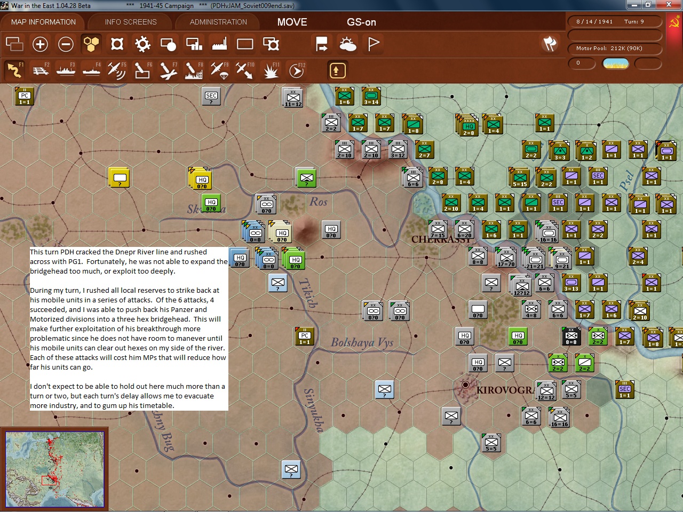Select the F3 naval transport icon
683x512 pixels.
point(66,70)
